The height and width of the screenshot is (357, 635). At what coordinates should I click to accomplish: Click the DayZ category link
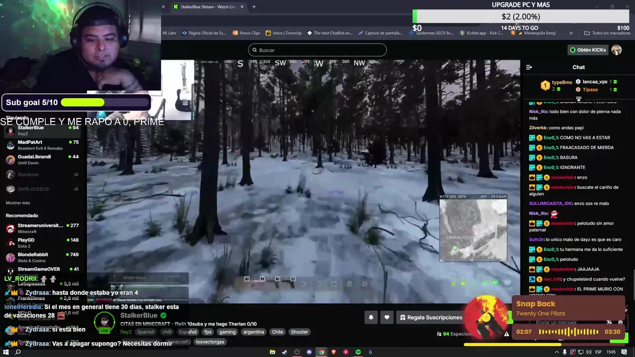[126, 332]
